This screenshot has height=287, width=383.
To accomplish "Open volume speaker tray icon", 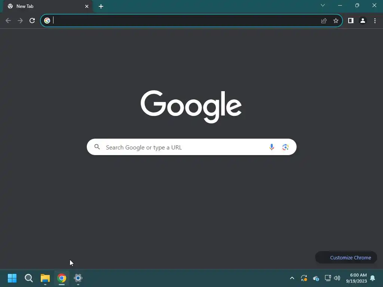I will [x=337, y=278].
